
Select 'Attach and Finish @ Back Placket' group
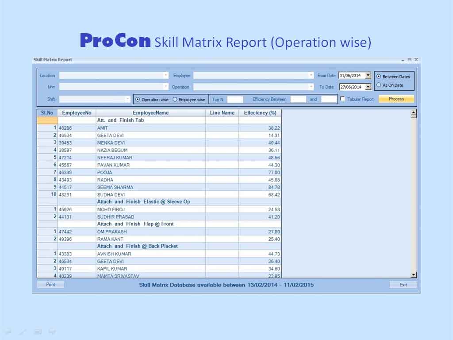pos(159,246)
